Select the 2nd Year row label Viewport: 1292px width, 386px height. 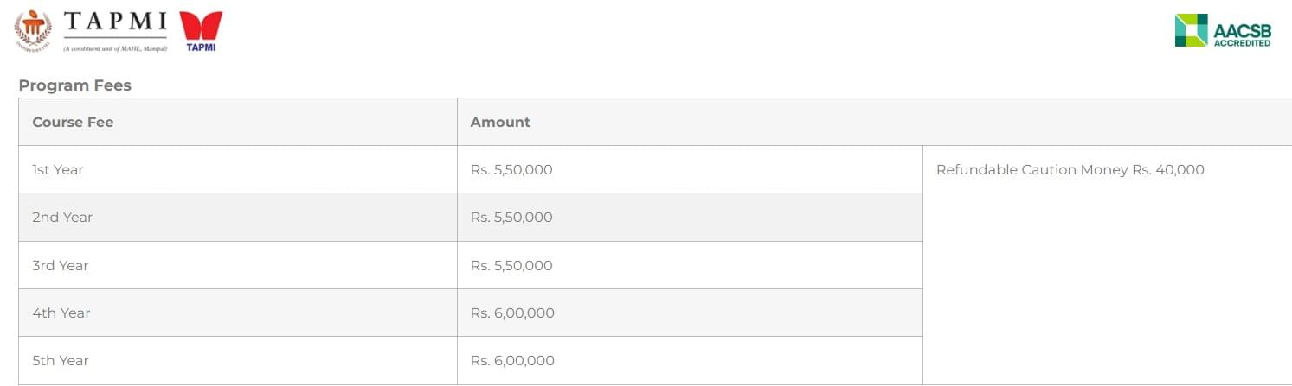click(62, 217)
